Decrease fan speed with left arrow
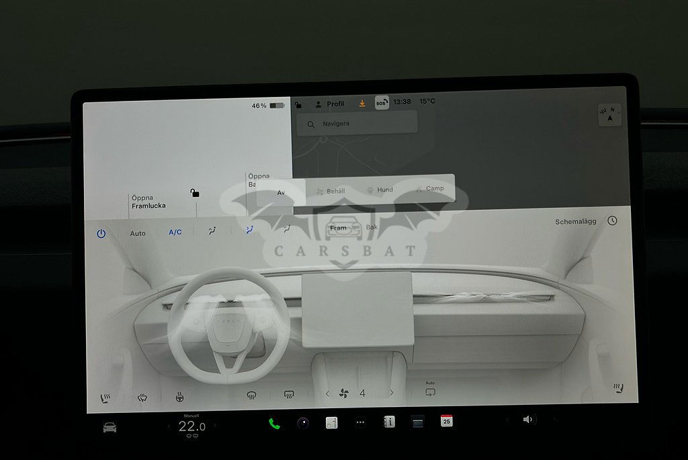This screenshot has width=688, height=460. (x=327, y=393)
